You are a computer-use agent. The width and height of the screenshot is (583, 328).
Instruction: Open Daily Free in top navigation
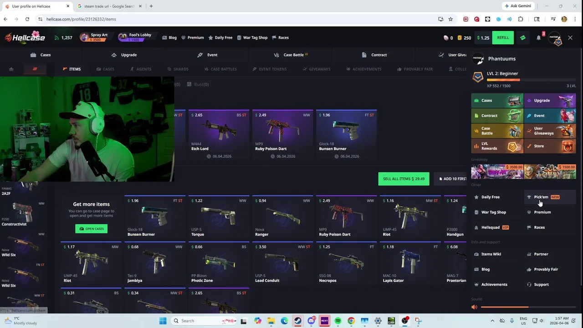tap(220, 38)
